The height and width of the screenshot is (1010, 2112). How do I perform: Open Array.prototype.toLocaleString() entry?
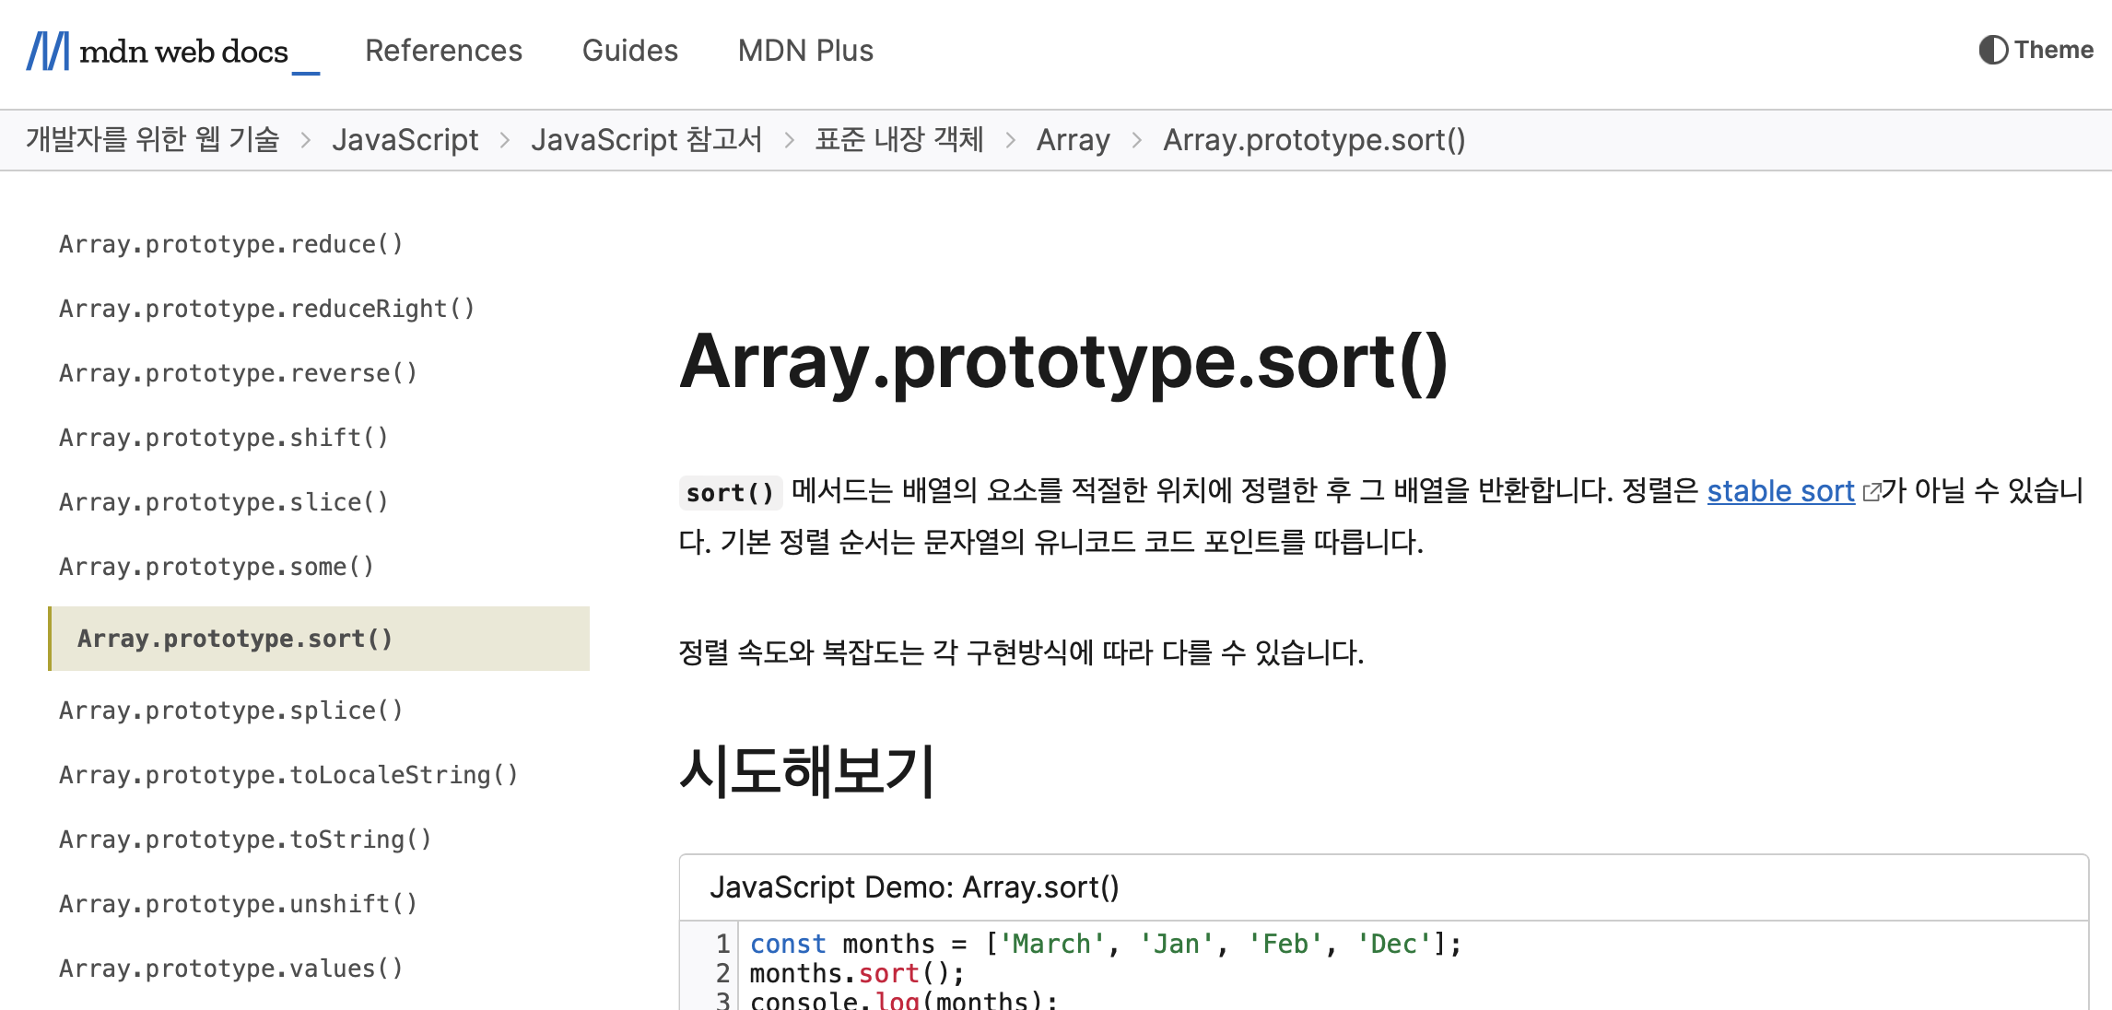288,775
